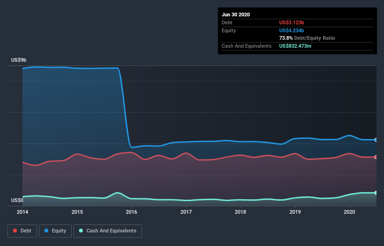Viewport: 384px width, 246px height.
Task: Click the US$0 axis label
Action: pyautogui.click(x=17, y=201)
